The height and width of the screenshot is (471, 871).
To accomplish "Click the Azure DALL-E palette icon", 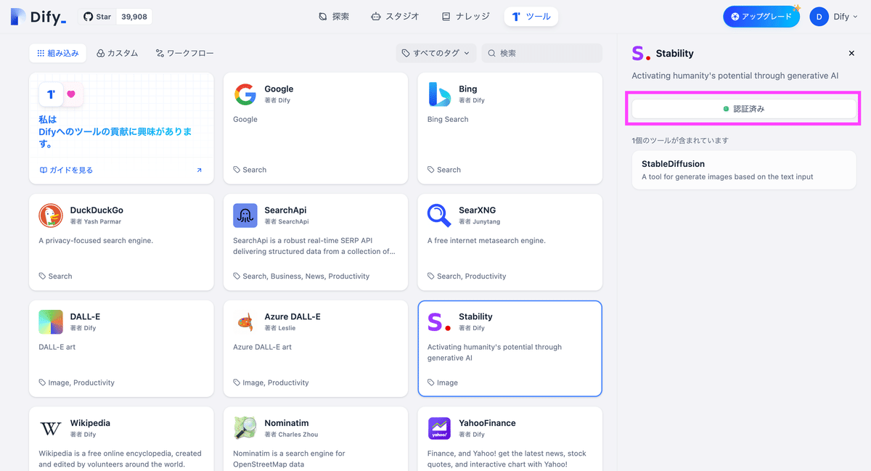I will (x=245, y=321).
